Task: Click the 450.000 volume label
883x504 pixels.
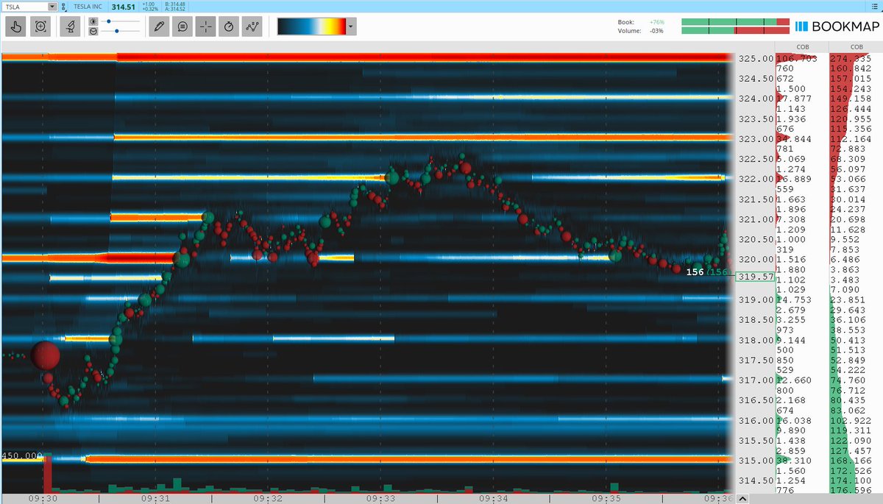Action: point(22,455)
